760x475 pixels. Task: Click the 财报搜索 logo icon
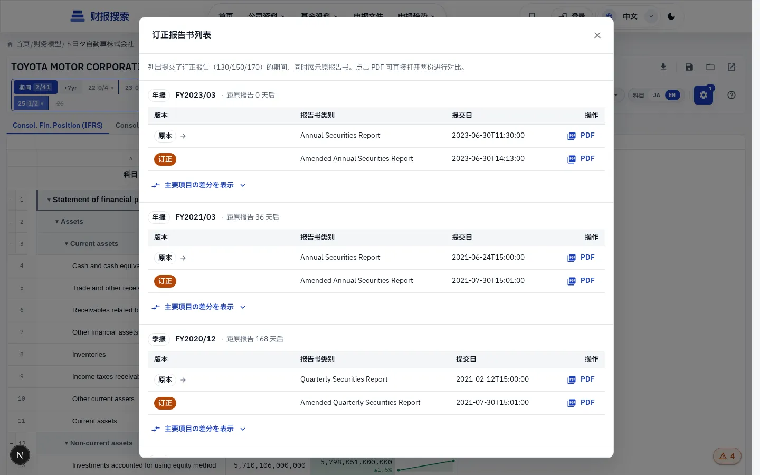78,16
